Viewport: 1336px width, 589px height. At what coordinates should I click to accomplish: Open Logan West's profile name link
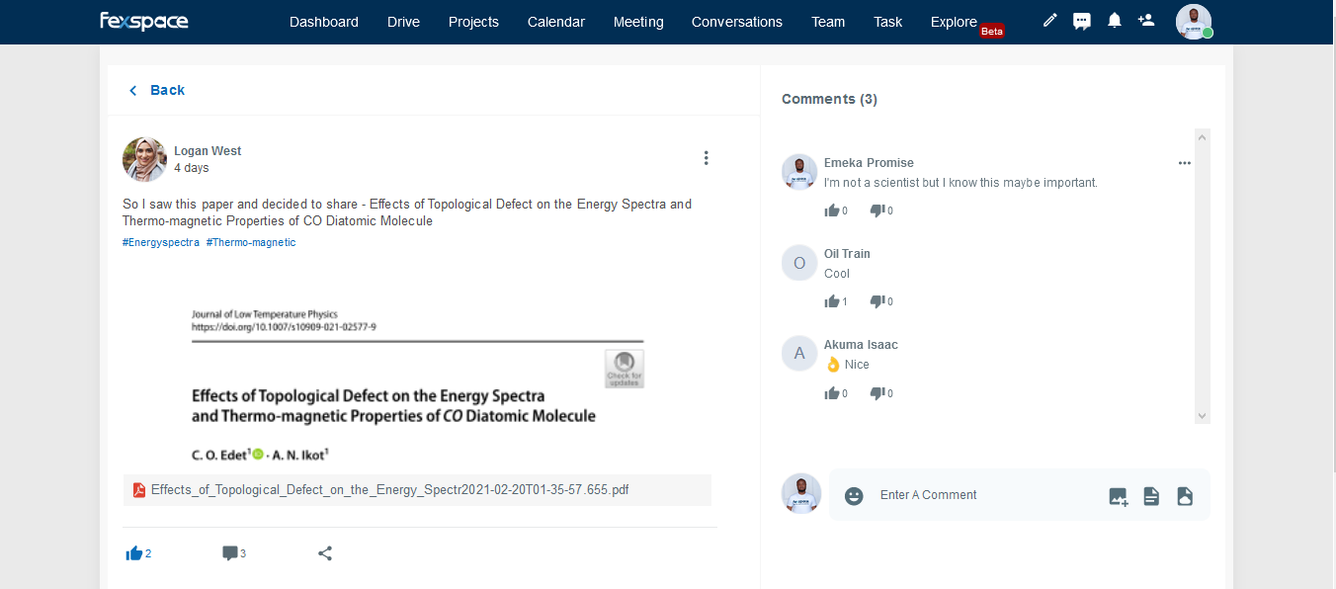pos(208,151)
